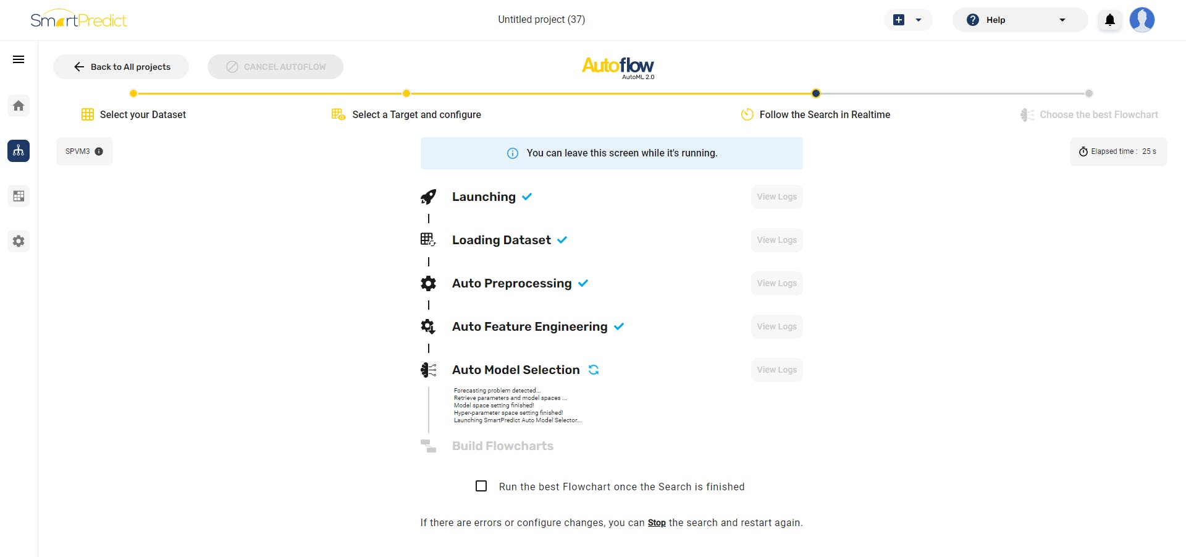Viewport: 1186px width, 557px height.
Task: Go to Home via sidebar icon
Action: pyautogui.click(x=19, y=106)
